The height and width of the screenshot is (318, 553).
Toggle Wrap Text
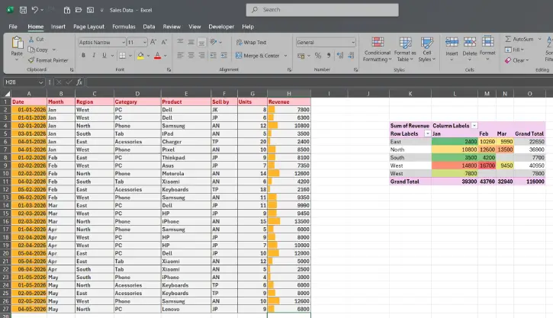pos(251,42)
